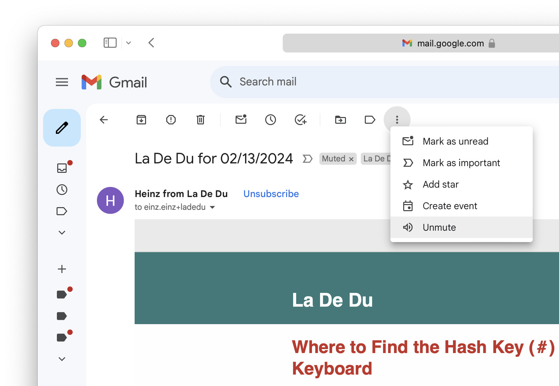The width and height of the screenshot is (559, 386).
Task: Toggle the browser sidebar icon
Action: click(x=110, y=43)
